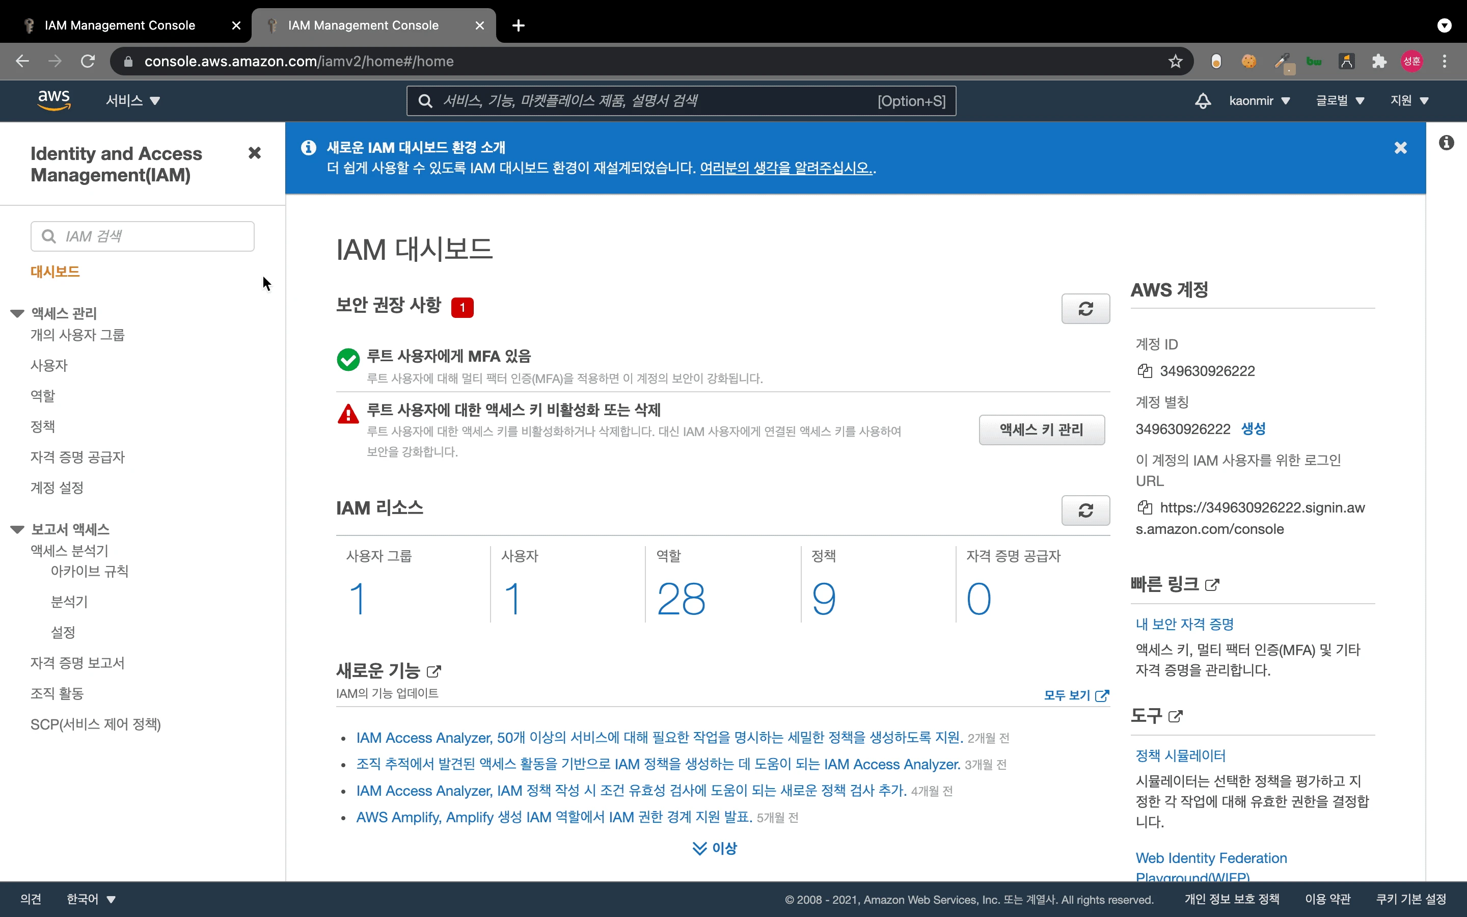This screenshot has height=917, width=1467.
Task: Open the 내 보안 자격 증명 link
Action: [x=1184, y=624]
